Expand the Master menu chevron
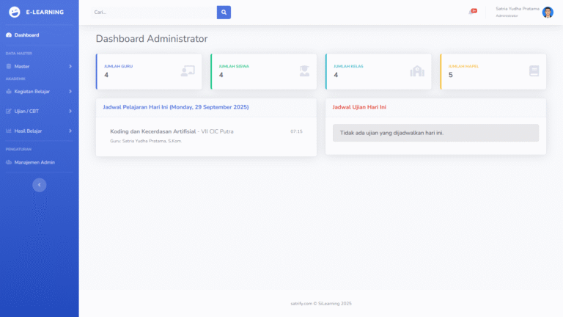 click(x=70, y=66)
